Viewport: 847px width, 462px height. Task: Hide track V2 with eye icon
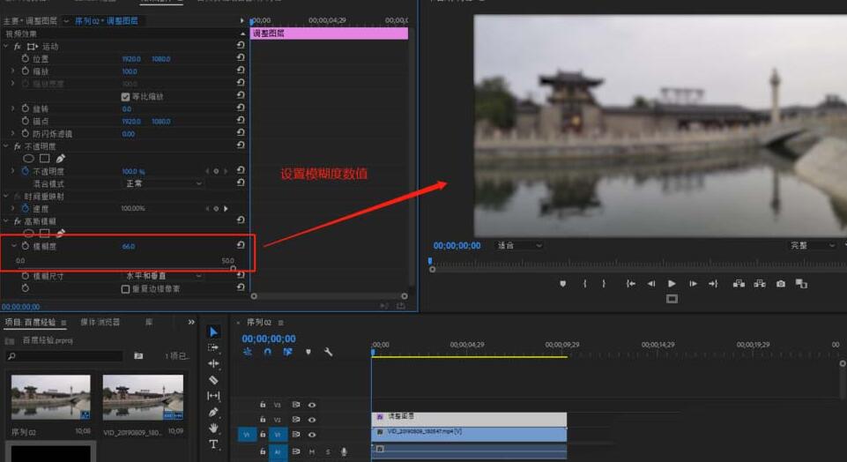(312, 420)
